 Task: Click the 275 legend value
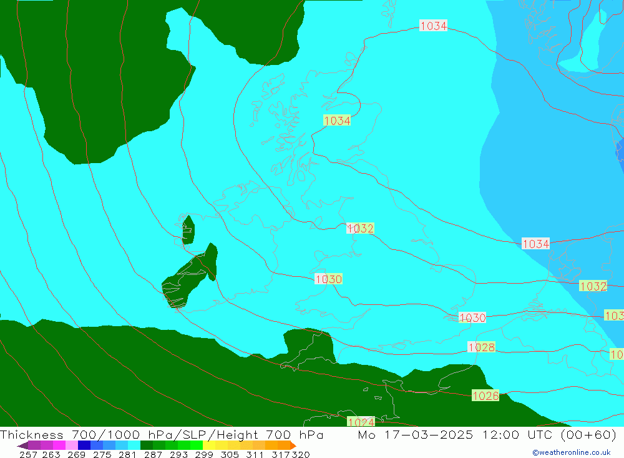102,454
